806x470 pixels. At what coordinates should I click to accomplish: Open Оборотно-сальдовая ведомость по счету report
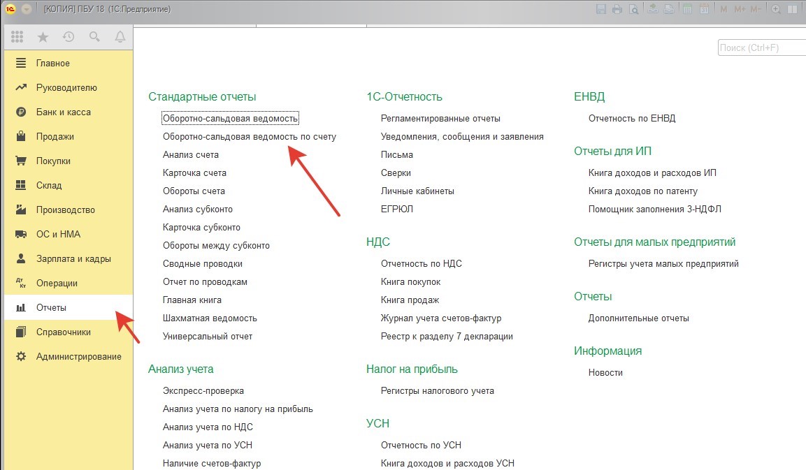point(250,137)
